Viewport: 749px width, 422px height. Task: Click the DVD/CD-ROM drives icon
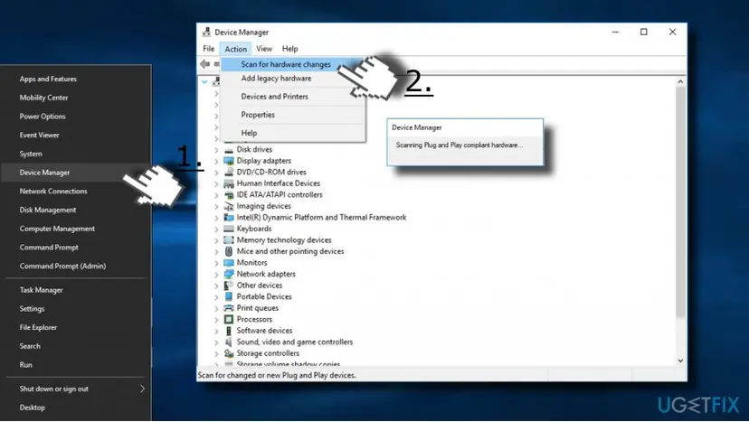pos(229,172)
